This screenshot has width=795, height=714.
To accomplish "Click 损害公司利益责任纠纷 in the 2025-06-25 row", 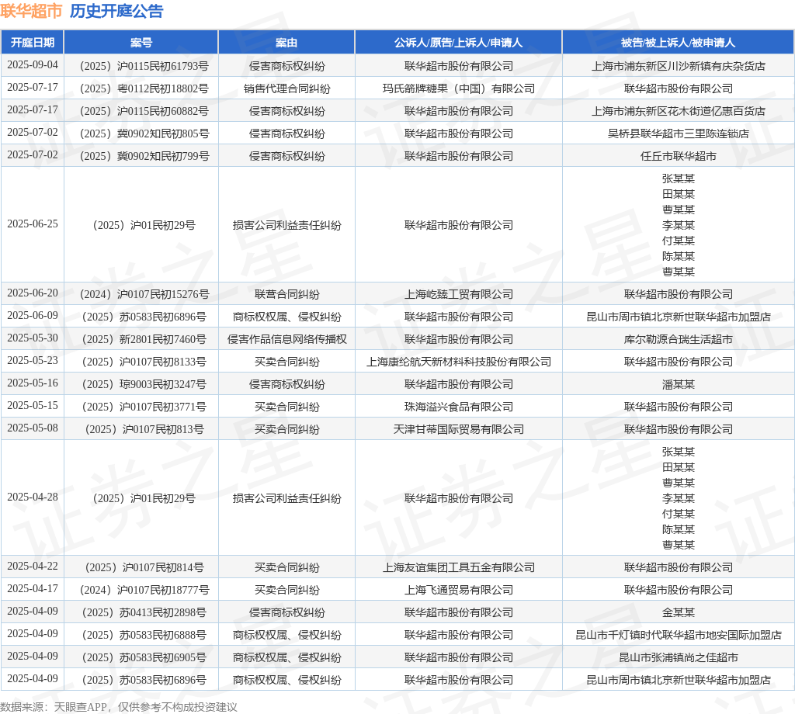I will click(286, 225).
